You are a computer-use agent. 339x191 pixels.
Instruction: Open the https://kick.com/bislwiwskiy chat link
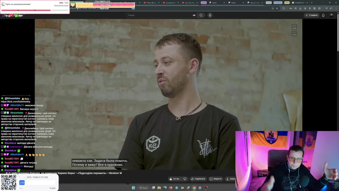(x=16, y=102)
